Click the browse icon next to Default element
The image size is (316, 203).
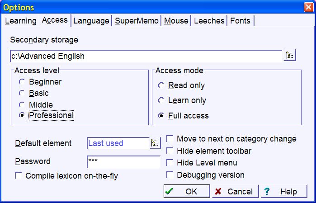click(155, 143)
